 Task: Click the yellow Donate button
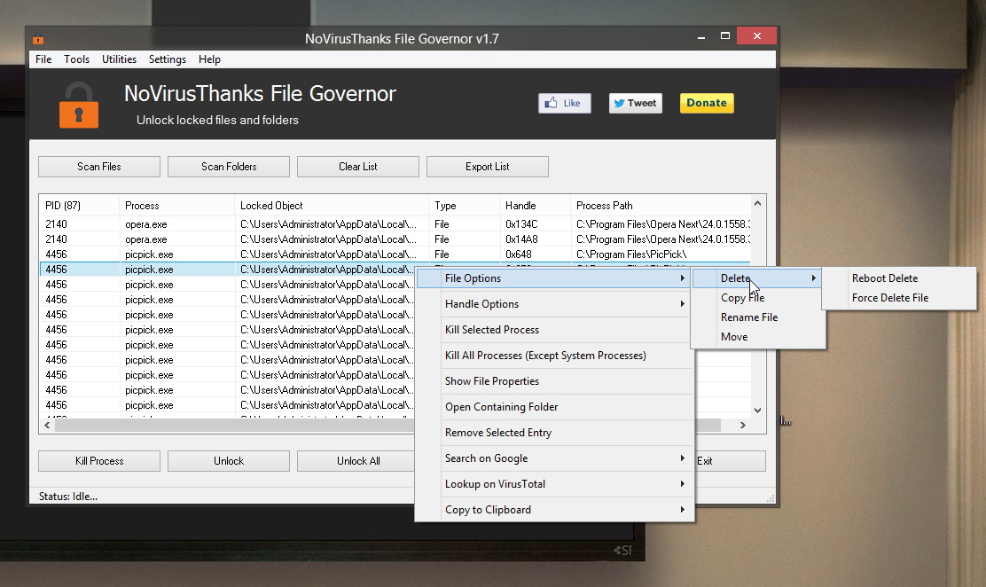(x=706, y=103)
